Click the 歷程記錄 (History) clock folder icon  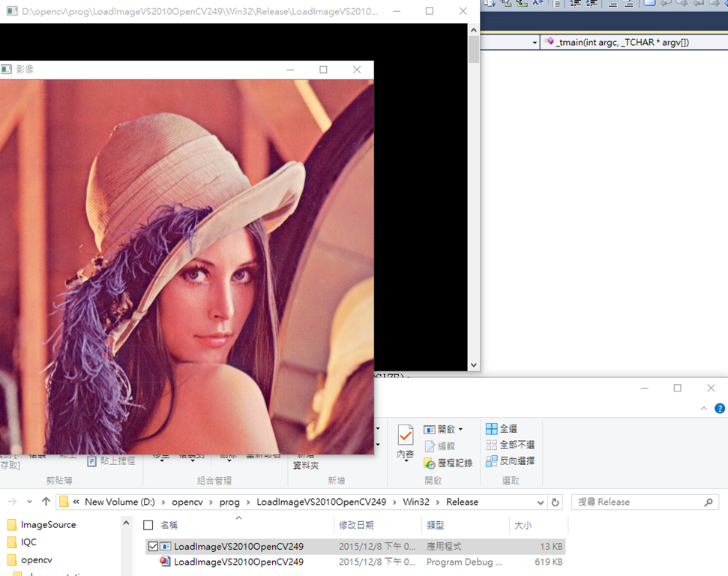point(430,463)
